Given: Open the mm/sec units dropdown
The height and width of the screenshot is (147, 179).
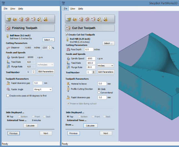Looking at the screenshot, I should pyautogui.click(x=105, y=66).
